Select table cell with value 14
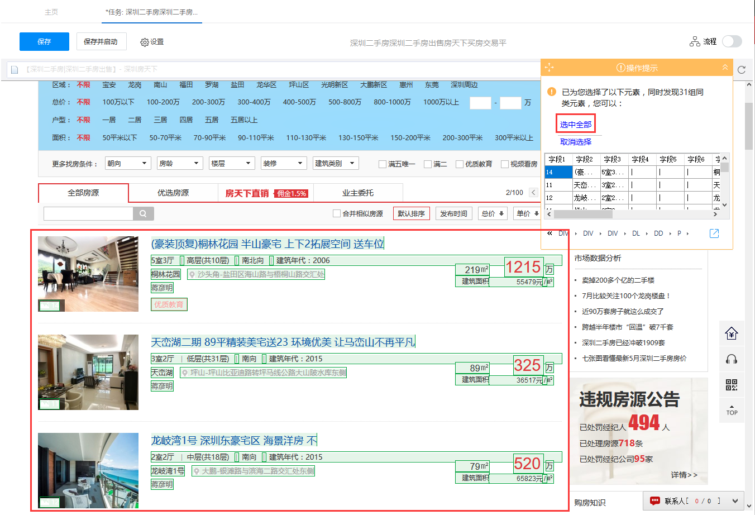Screen dimensions: 755x515 point(558,172)
